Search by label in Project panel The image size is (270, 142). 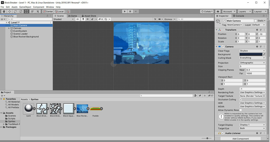click(x=200, y=96)
